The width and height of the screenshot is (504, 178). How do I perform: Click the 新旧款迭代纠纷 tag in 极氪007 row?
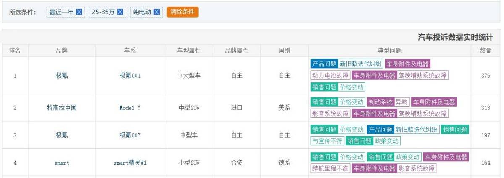(x=417, y=130)
